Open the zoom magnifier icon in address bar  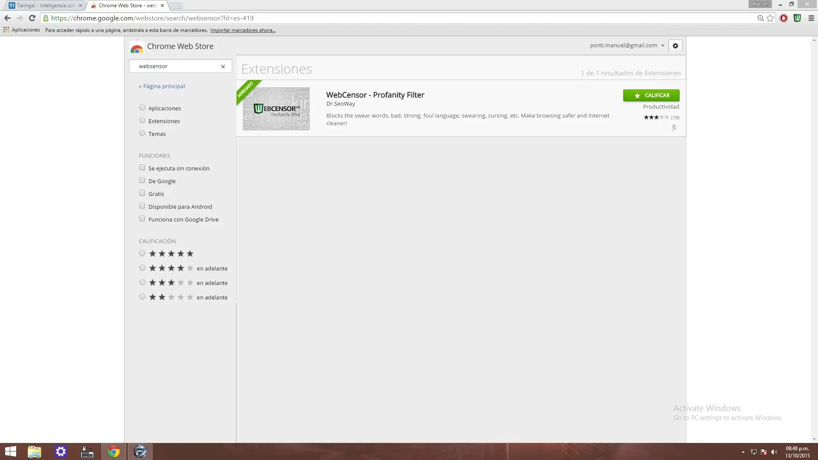(760, 18)
